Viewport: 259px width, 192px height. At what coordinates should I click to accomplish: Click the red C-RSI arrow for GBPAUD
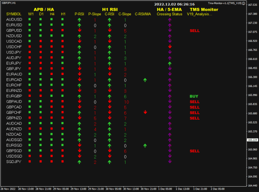(x=109, y=101)
